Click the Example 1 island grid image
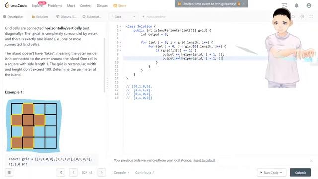This screenshot has height=179, width=318. click(x=33, y=126)
